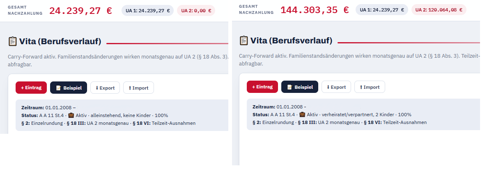Import a Vita file in left panel

[x=138, y=88]
